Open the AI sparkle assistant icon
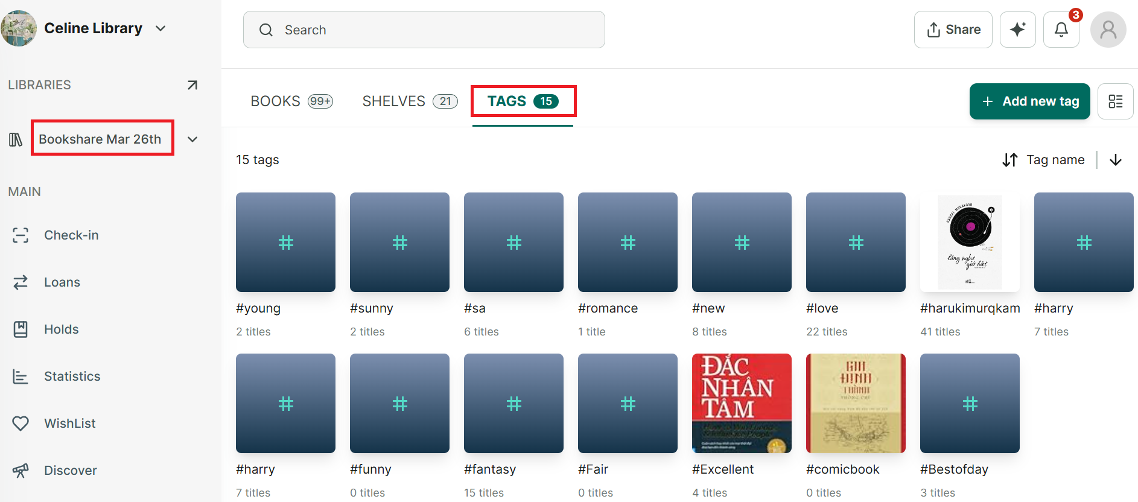This screenshot has height=502, width=1138. click(x=1017, y=30)
